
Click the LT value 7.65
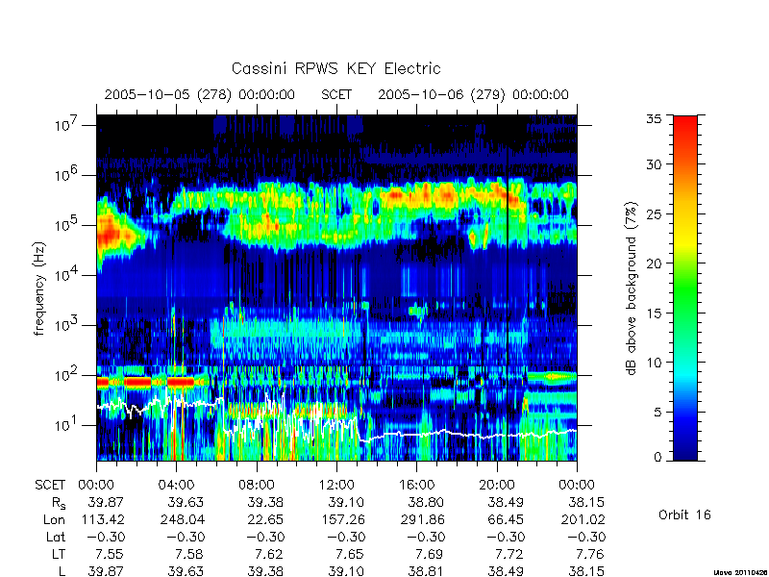pos(349,554)
